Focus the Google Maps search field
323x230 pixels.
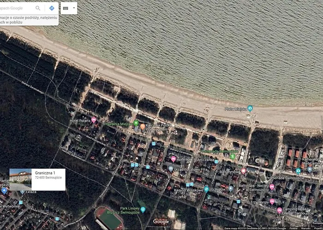pos(17,8)
